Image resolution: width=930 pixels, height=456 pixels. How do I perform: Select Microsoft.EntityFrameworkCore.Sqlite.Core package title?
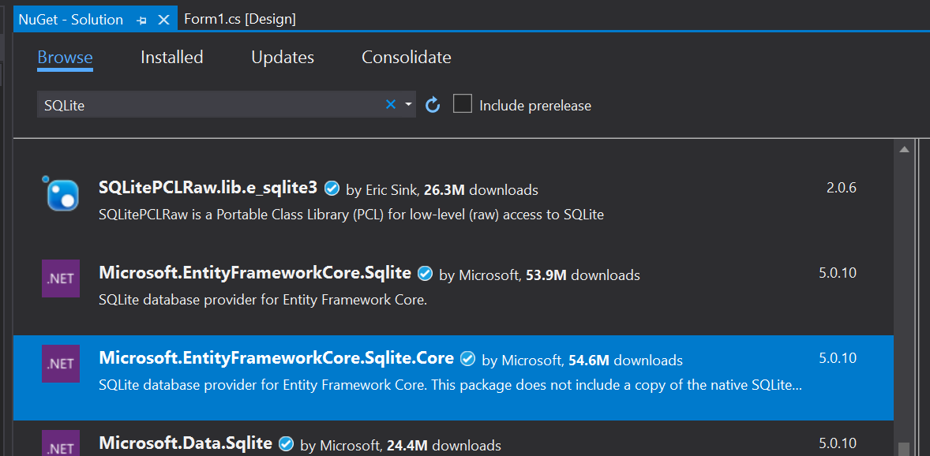(x=276, y=357)
